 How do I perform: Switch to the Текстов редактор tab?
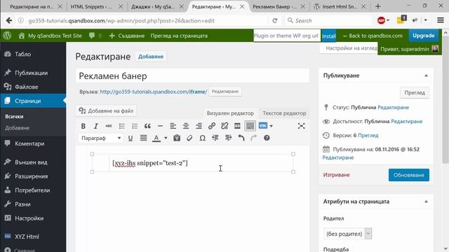(x=284, y=113)
